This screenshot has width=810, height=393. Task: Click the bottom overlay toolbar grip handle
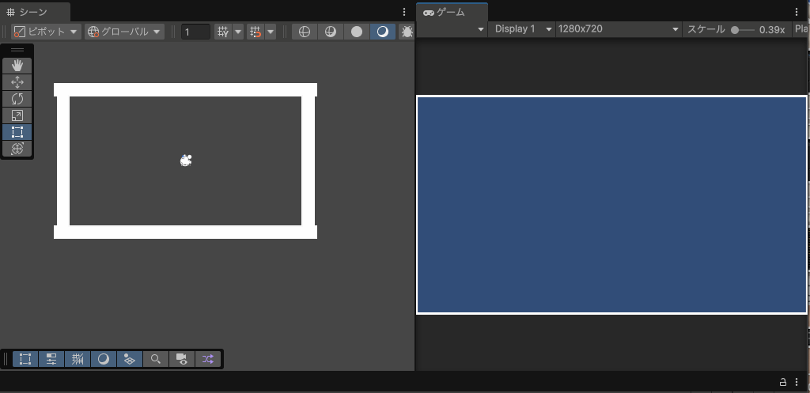pos(6,359)
